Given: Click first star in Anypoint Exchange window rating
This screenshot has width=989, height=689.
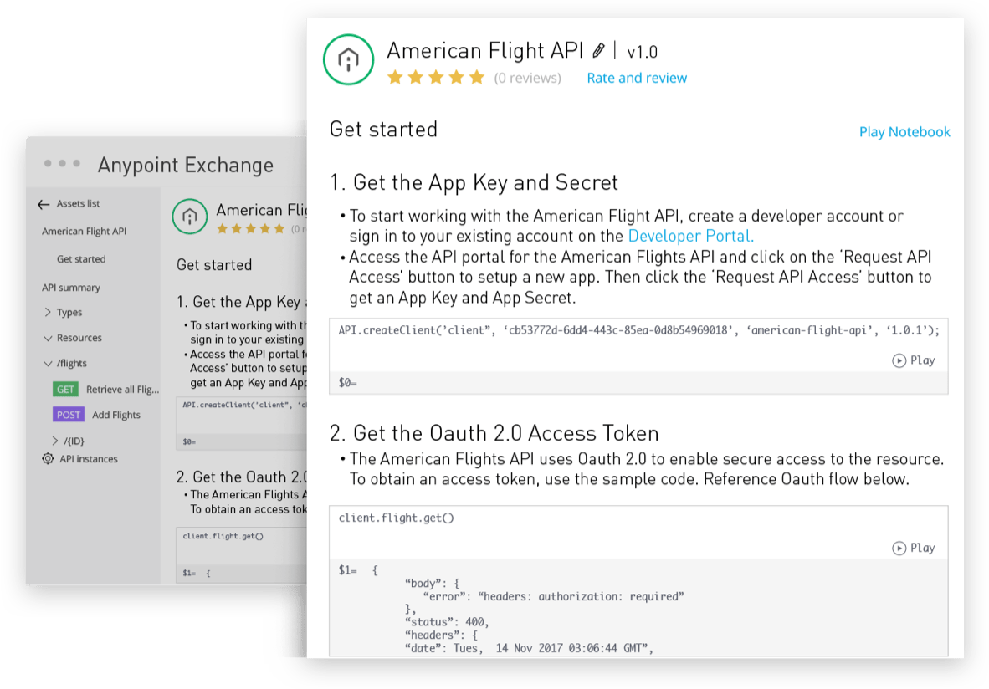Looking at the screenshot, I should [222, 228].
